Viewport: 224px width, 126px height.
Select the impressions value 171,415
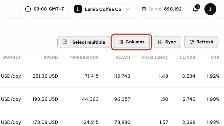91,76
